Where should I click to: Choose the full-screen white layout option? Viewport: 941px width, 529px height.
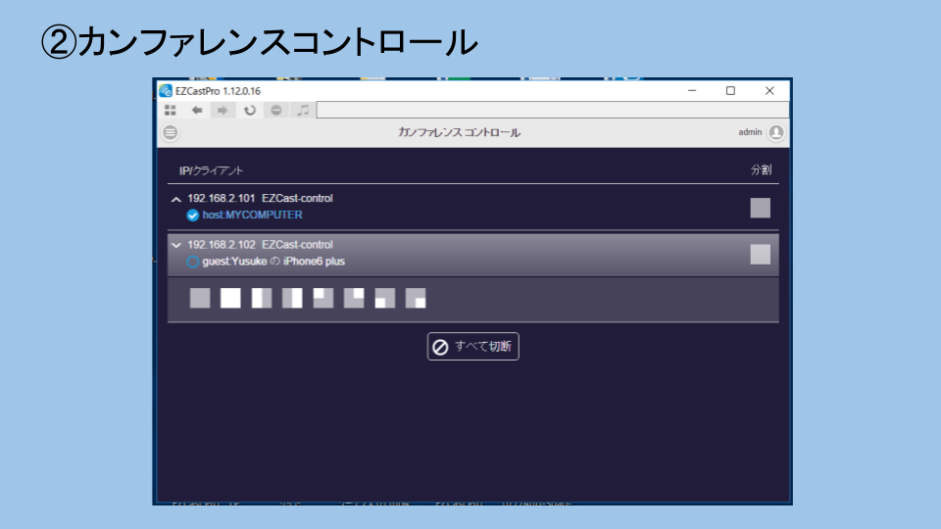tap(230, 299)
